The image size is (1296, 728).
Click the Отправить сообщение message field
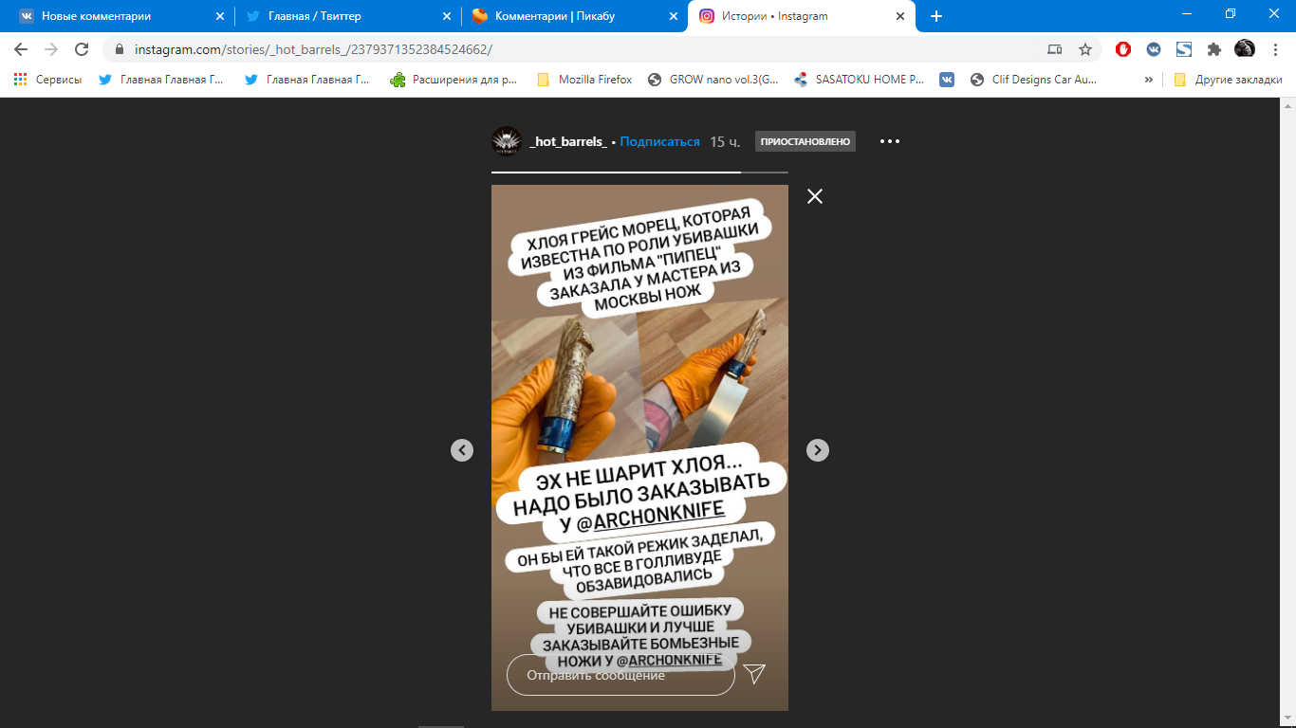pyautogui.click(x=620, y=675)
